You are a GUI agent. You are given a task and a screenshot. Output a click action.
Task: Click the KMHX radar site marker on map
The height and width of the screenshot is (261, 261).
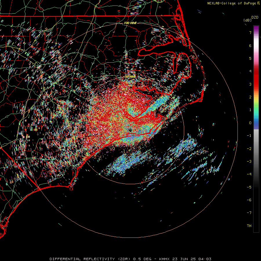pyautogui.click(x=130, y=130)
